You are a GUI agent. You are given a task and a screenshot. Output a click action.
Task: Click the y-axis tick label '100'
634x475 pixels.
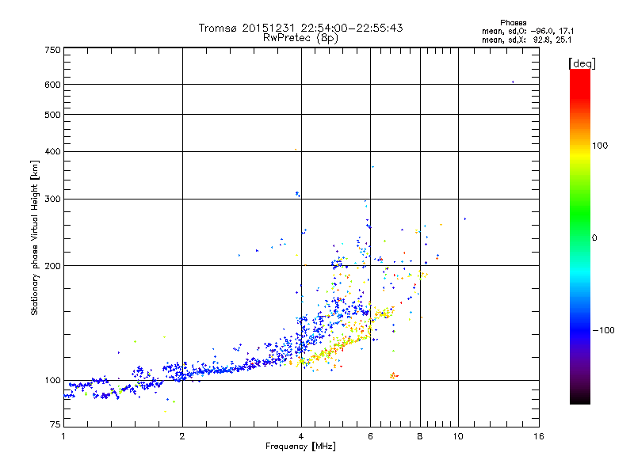pyautogui.click(x=52, y=381)
